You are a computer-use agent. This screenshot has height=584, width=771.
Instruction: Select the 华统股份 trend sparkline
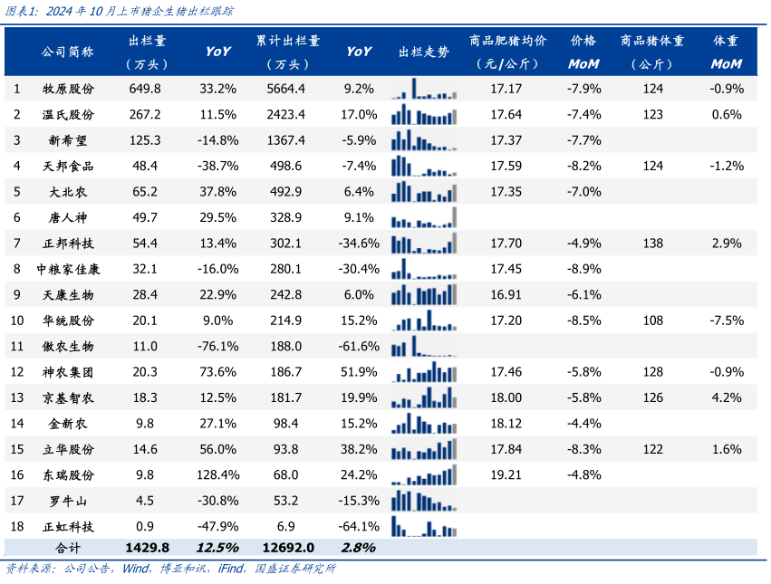click(x=424, y=321)
